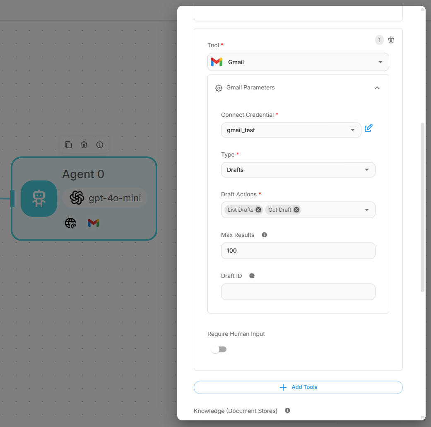Image resolution: width=431 pixels, height=427 pixels.
Task: Click the Max Results info icon
Action: 265,235
